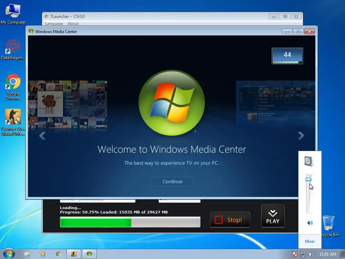
Task: Click the speaker device icon in volume popup
Action: pyautogui.click(x=309, y=161)
